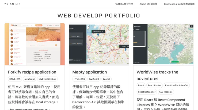
Task: Click the Mapty application title
Action: [x=90, y=72]
